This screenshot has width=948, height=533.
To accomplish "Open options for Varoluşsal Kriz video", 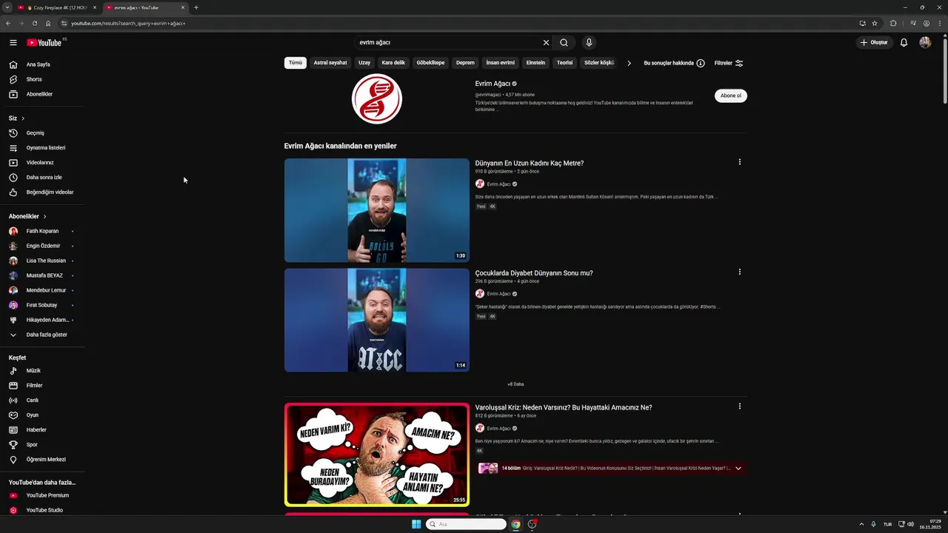I will coord(739,406).
